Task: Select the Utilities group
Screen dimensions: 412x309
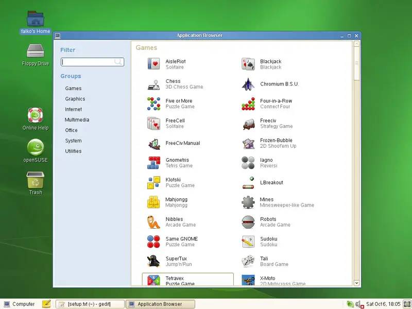Action: tap(73, 151)
